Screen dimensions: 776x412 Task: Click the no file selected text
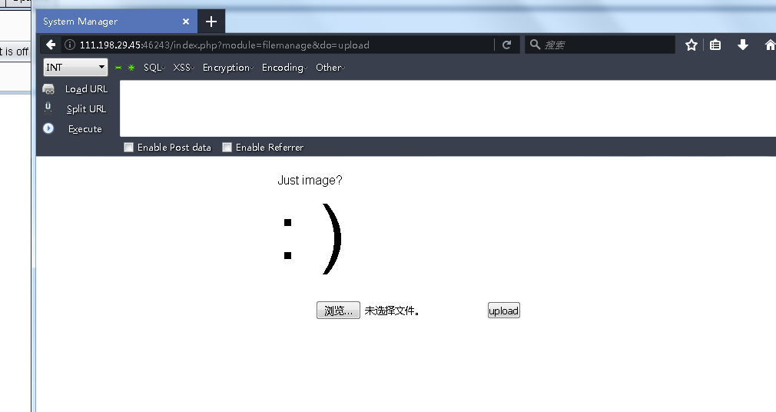392,311
